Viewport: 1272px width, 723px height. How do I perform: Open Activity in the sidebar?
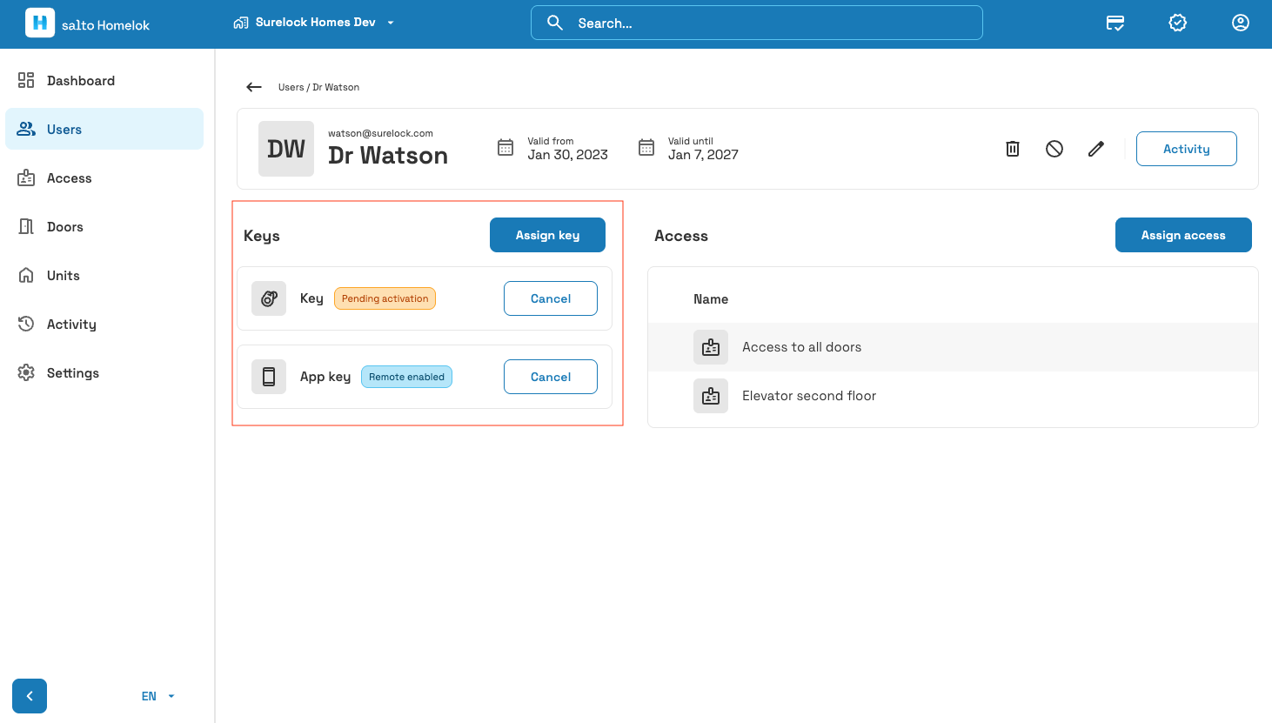pos(104,324)
